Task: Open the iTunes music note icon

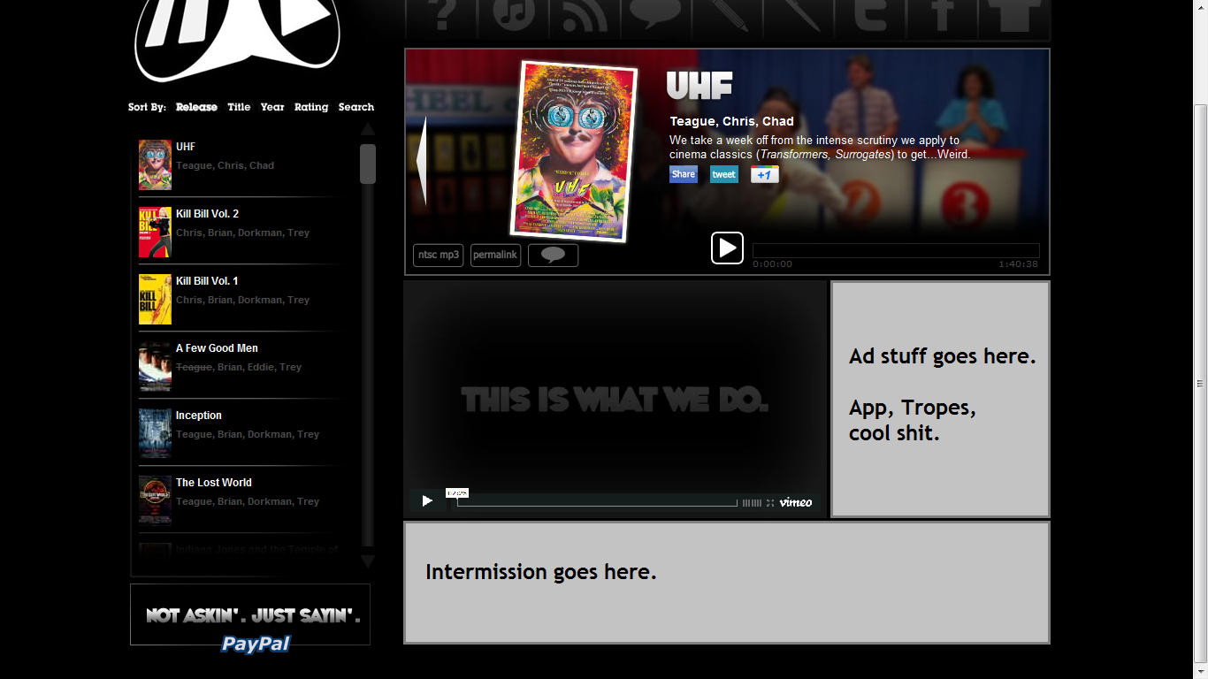Action: [513, 18]
